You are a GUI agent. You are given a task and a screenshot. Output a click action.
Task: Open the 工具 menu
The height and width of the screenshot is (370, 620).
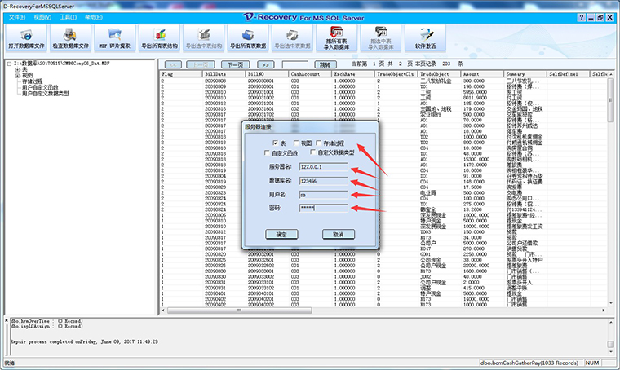click(x=68, y=17)
